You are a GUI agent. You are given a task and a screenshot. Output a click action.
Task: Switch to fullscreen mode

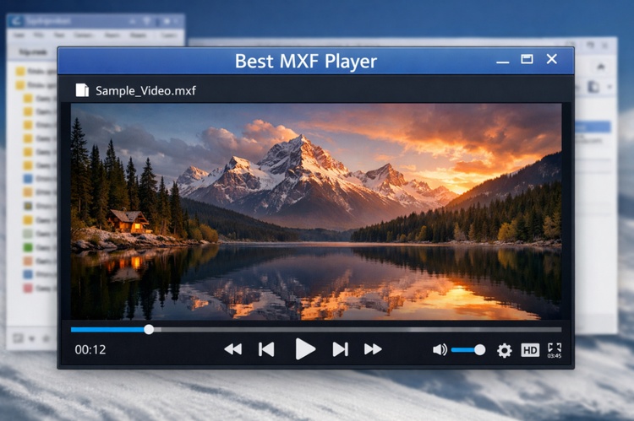[x=555, y=348]
